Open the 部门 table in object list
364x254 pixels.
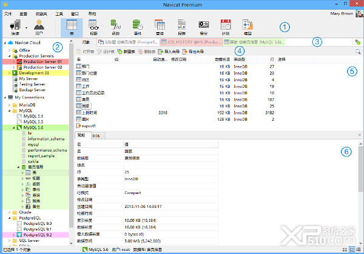coord(83,67)
